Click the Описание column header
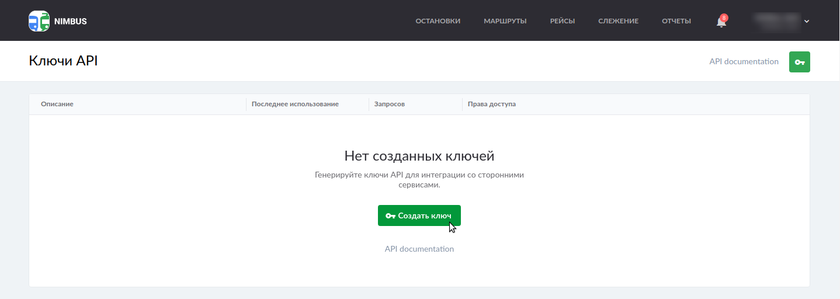 57,104
